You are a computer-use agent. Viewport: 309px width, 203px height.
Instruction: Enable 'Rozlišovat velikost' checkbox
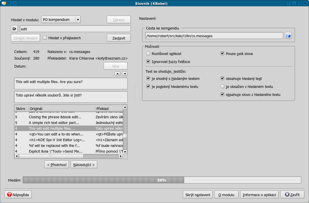[148, 54]
